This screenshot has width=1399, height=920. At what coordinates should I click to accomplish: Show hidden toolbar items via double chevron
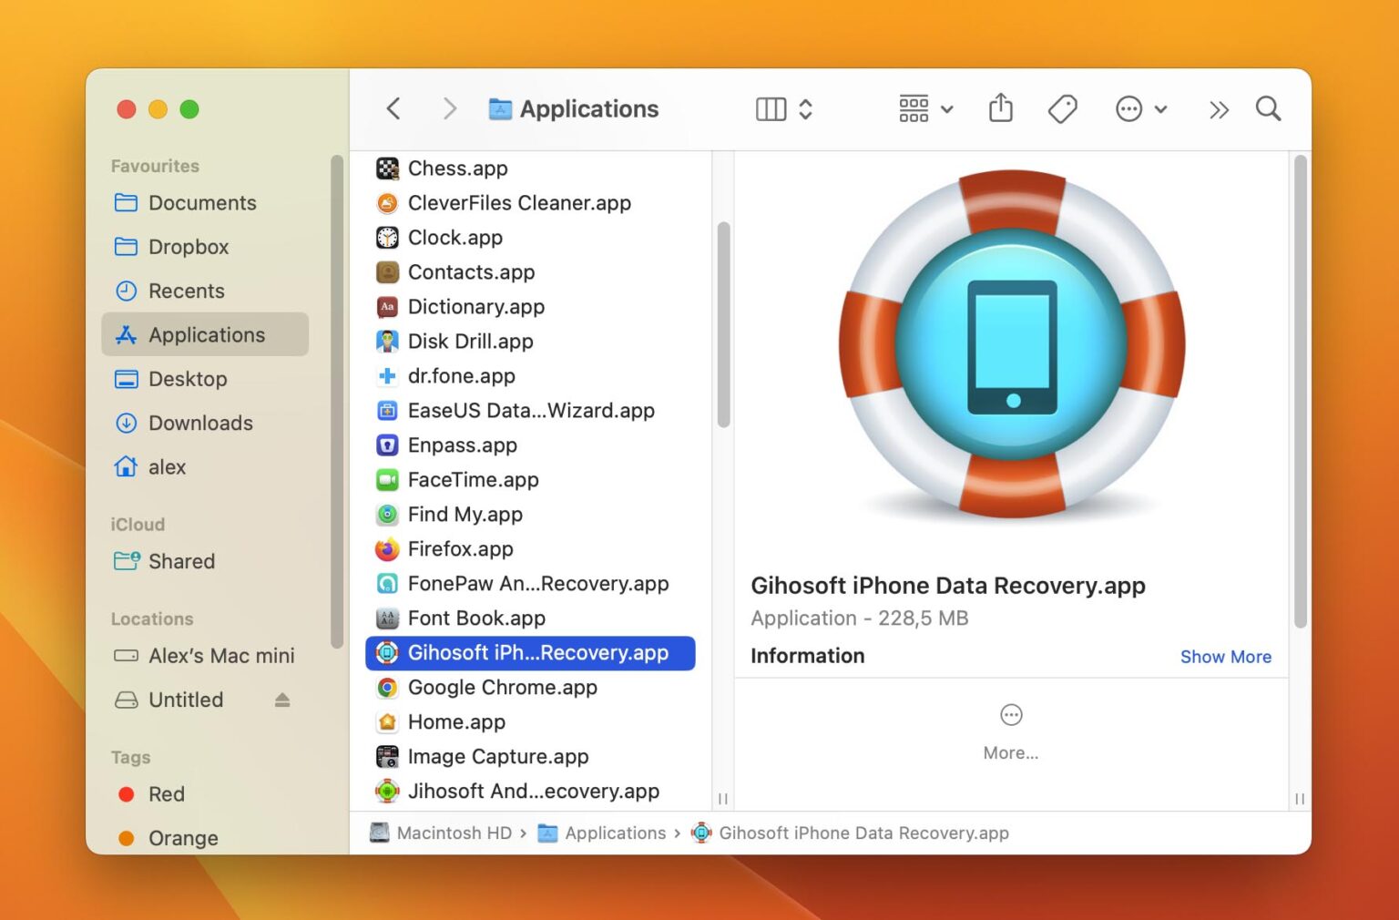(1218, 110)
